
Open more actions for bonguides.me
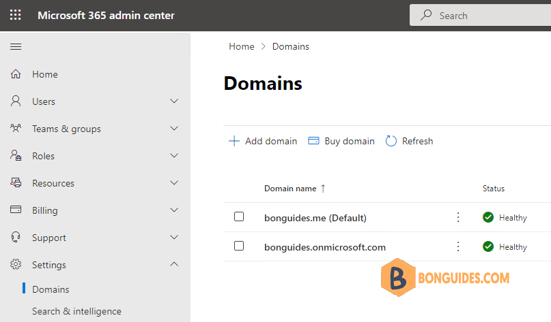pos(458,217)
